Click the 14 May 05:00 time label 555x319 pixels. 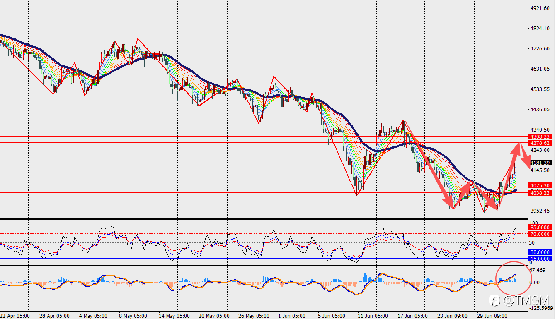[x=173, y=316]
